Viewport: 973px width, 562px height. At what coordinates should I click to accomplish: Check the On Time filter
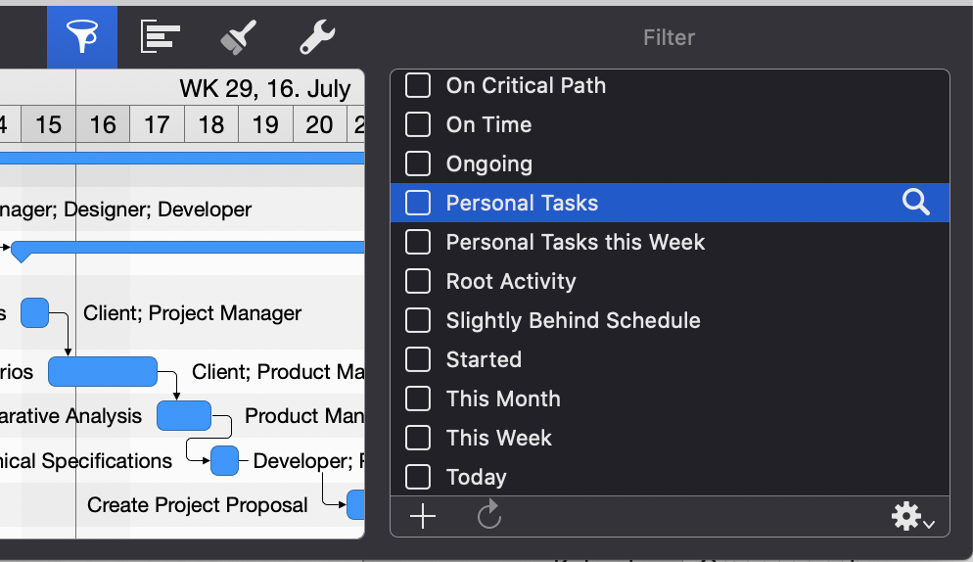coord(418,124)
